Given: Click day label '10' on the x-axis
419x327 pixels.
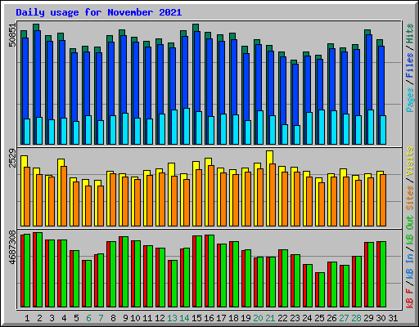Looking at the screenshot, I should coord(135,318).
